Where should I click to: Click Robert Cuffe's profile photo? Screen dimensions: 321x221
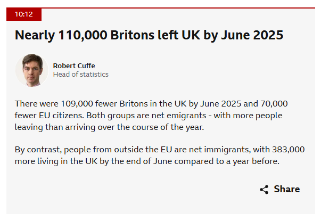(x=32, y=70)
